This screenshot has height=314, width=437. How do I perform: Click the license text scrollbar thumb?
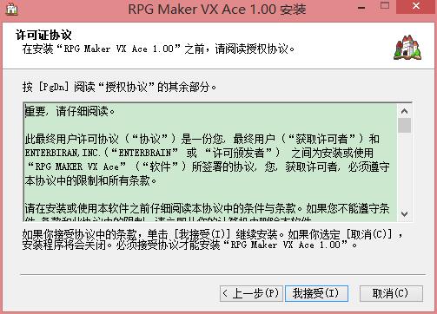(404, 125)
